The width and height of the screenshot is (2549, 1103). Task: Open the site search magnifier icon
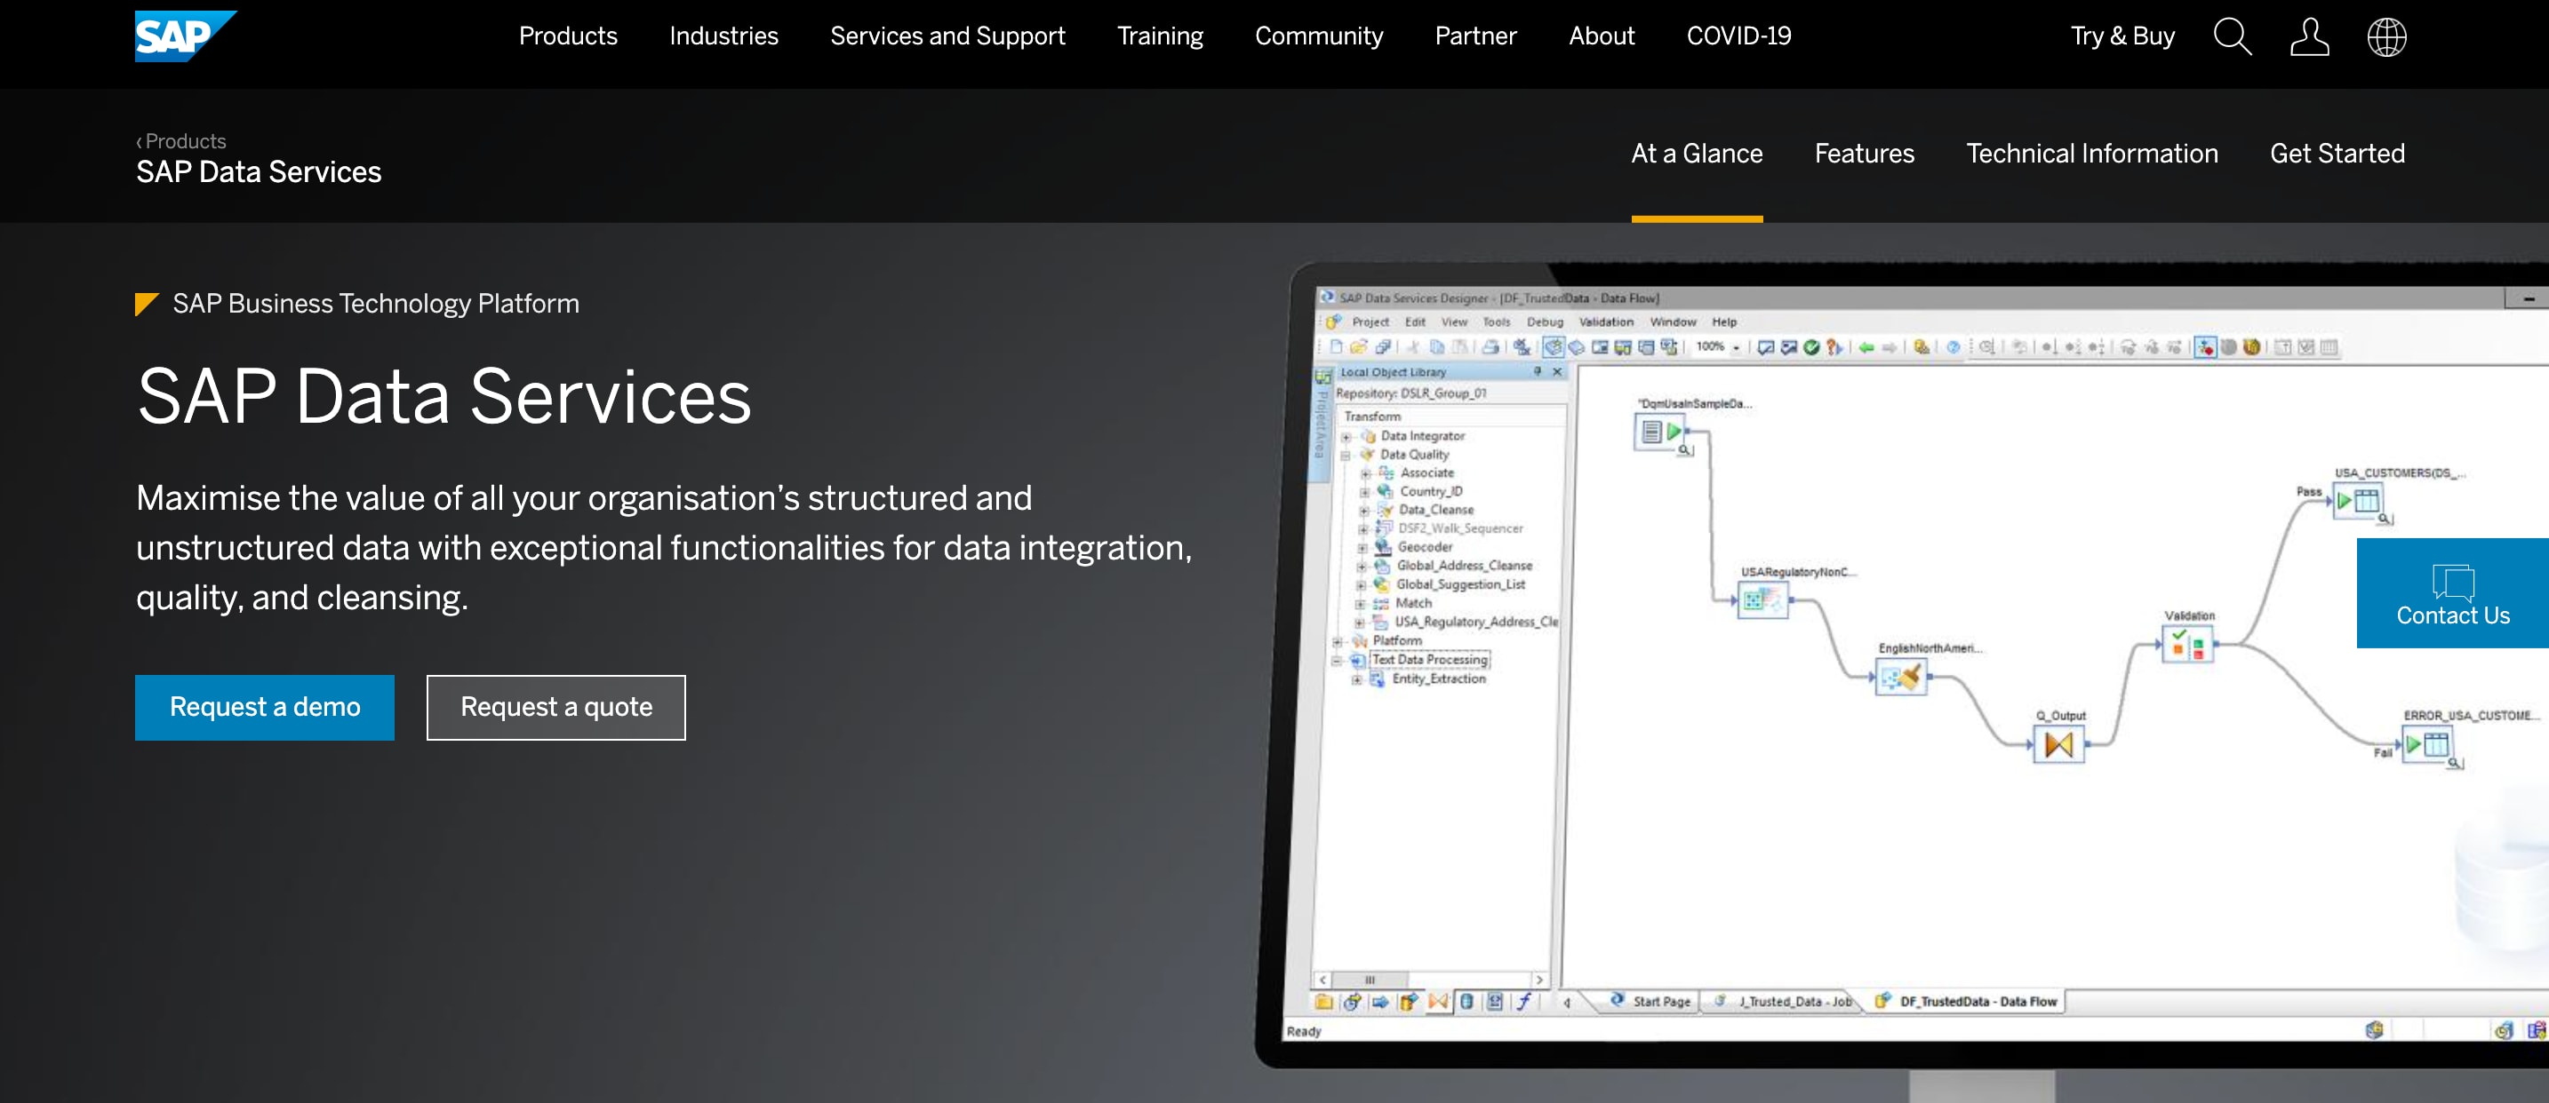click(x=2233, y=36)
